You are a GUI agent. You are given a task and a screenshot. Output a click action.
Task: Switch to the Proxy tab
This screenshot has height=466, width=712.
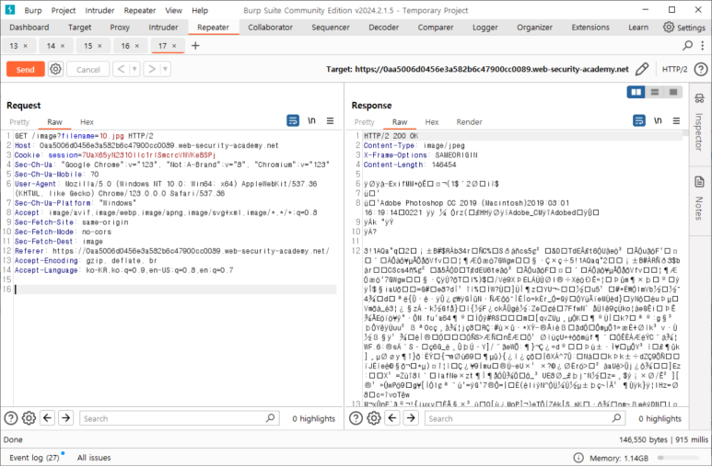pyautogui.click(x=120, y=28)
